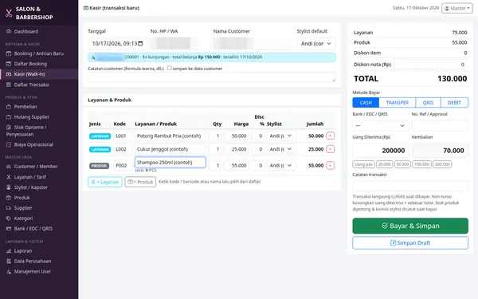Click the Laporan chart icon
The image size is (478, 299).
9,251
